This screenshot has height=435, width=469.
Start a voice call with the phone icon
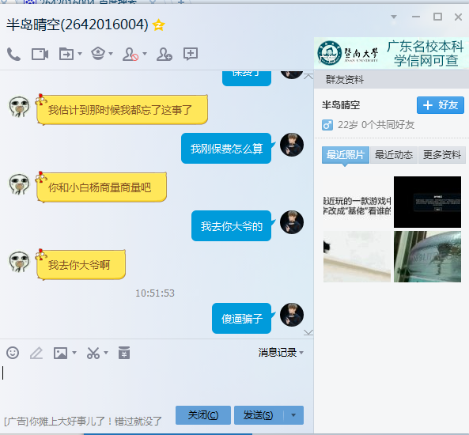click(13, 54)
